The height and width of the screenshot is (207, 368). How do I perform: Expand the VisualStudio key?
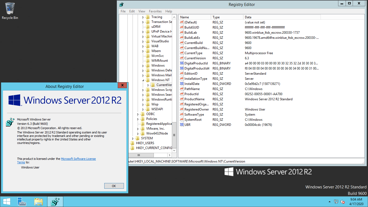[x=143, y=41]
